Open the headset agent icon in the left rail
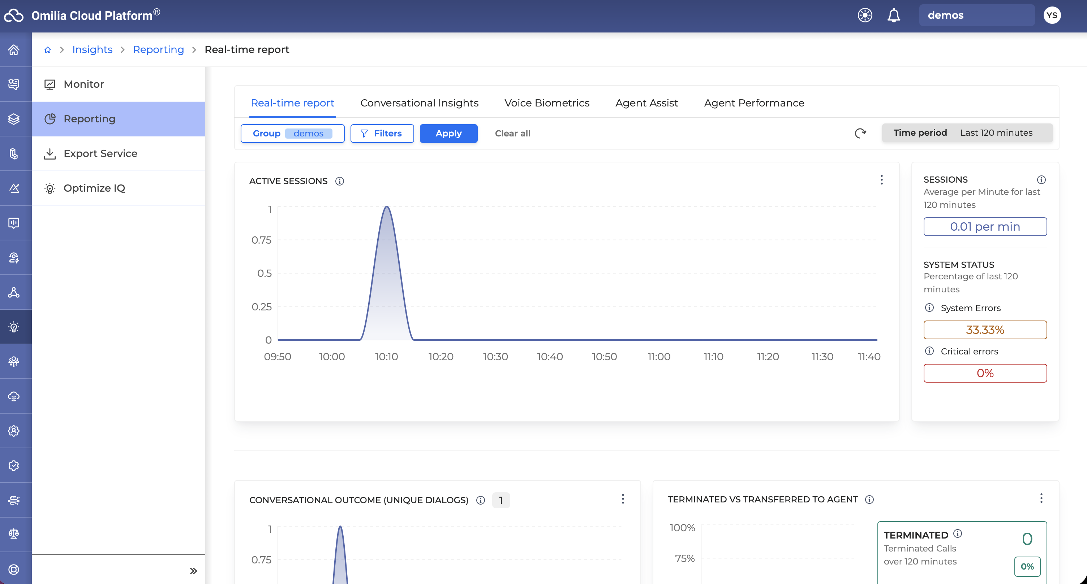Screen dimensions: 1087x584 point(14,257)
